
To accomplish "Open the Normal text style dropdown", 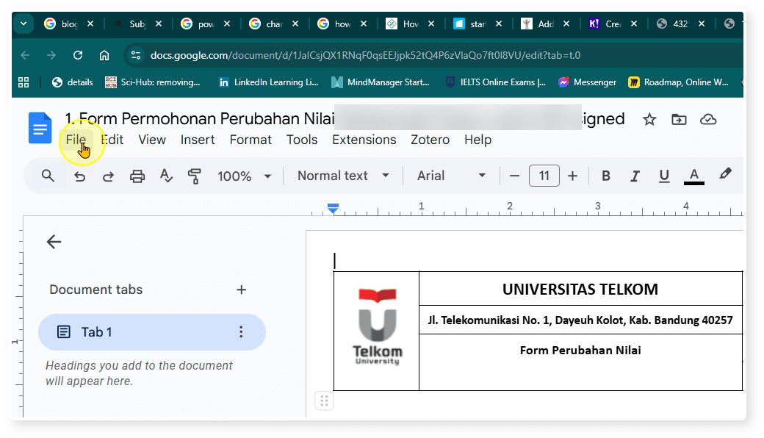I will click(344, 176).
